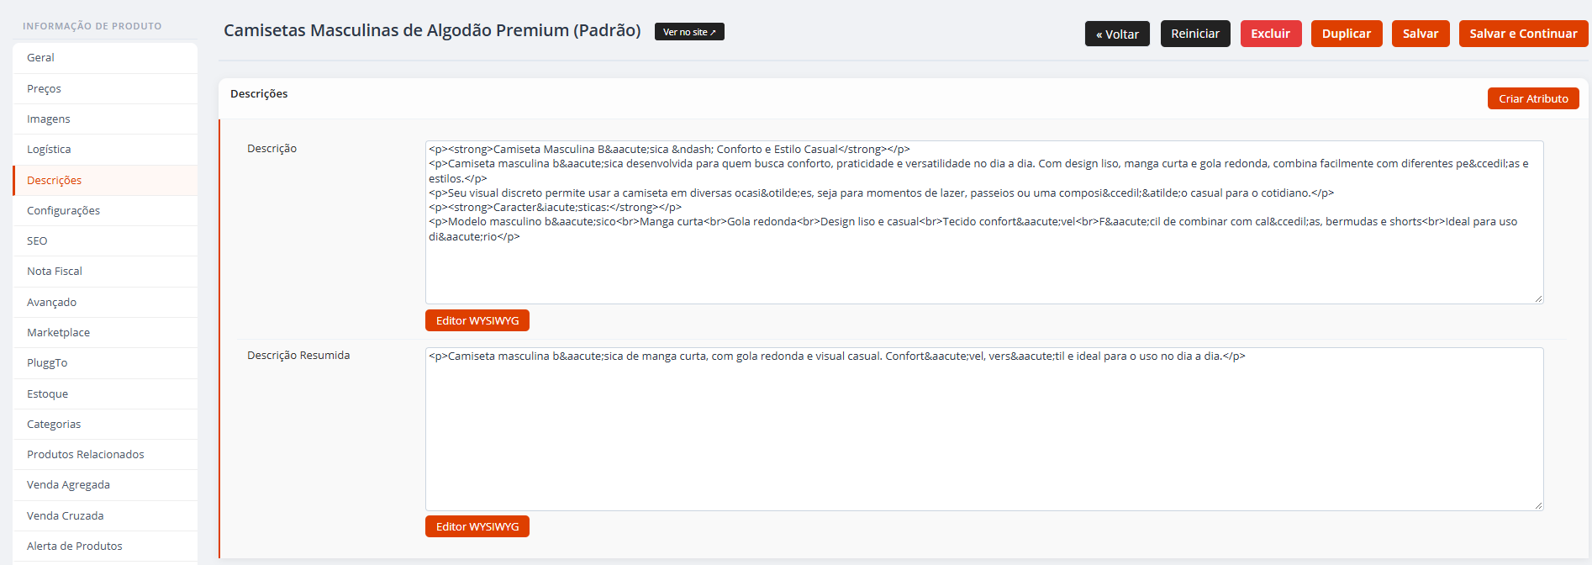1592x565 pixels.
Task: Open the Geral section
Action: (x=105, y=58)
